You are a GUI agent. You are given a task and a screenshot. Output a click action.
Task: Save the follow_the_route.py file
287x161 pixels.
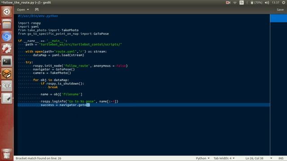[280, 9]
